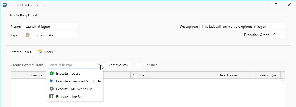The height and width of the screenshot is (107, 296).
Task: Close the Create New User Setting window
Action: [289, 5]
